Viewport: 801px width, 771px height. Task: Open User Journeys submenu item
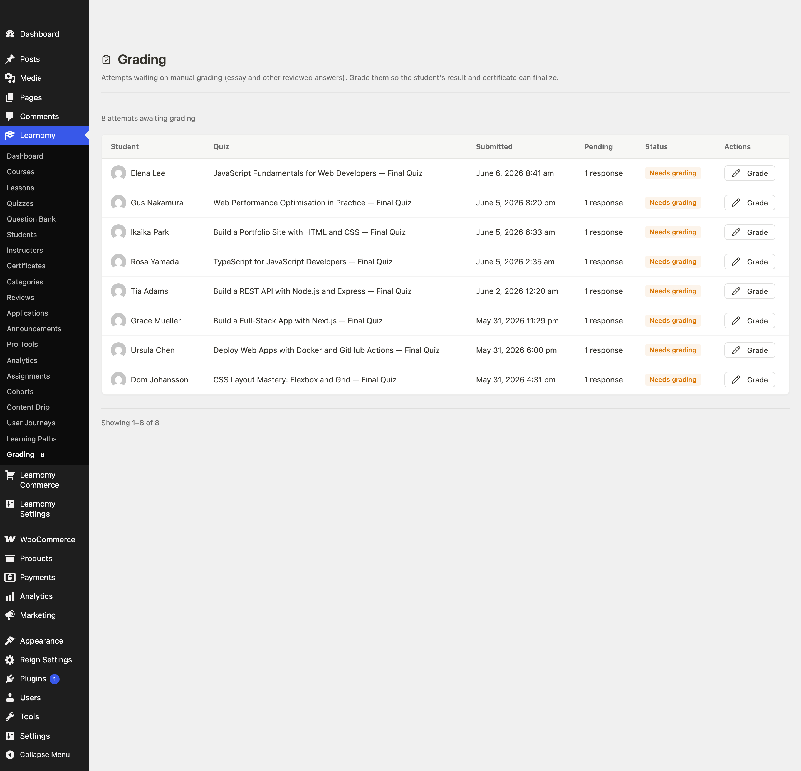[31, 423]
